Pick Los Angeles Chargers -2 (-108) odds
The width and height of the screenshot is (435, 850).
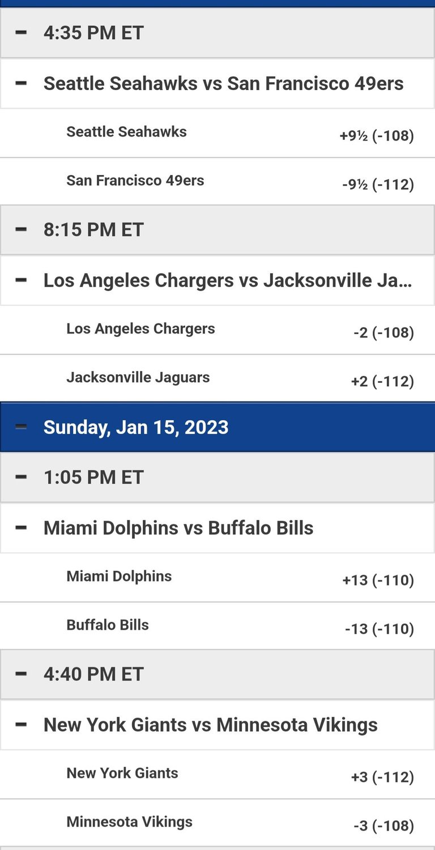pos(383,332)
